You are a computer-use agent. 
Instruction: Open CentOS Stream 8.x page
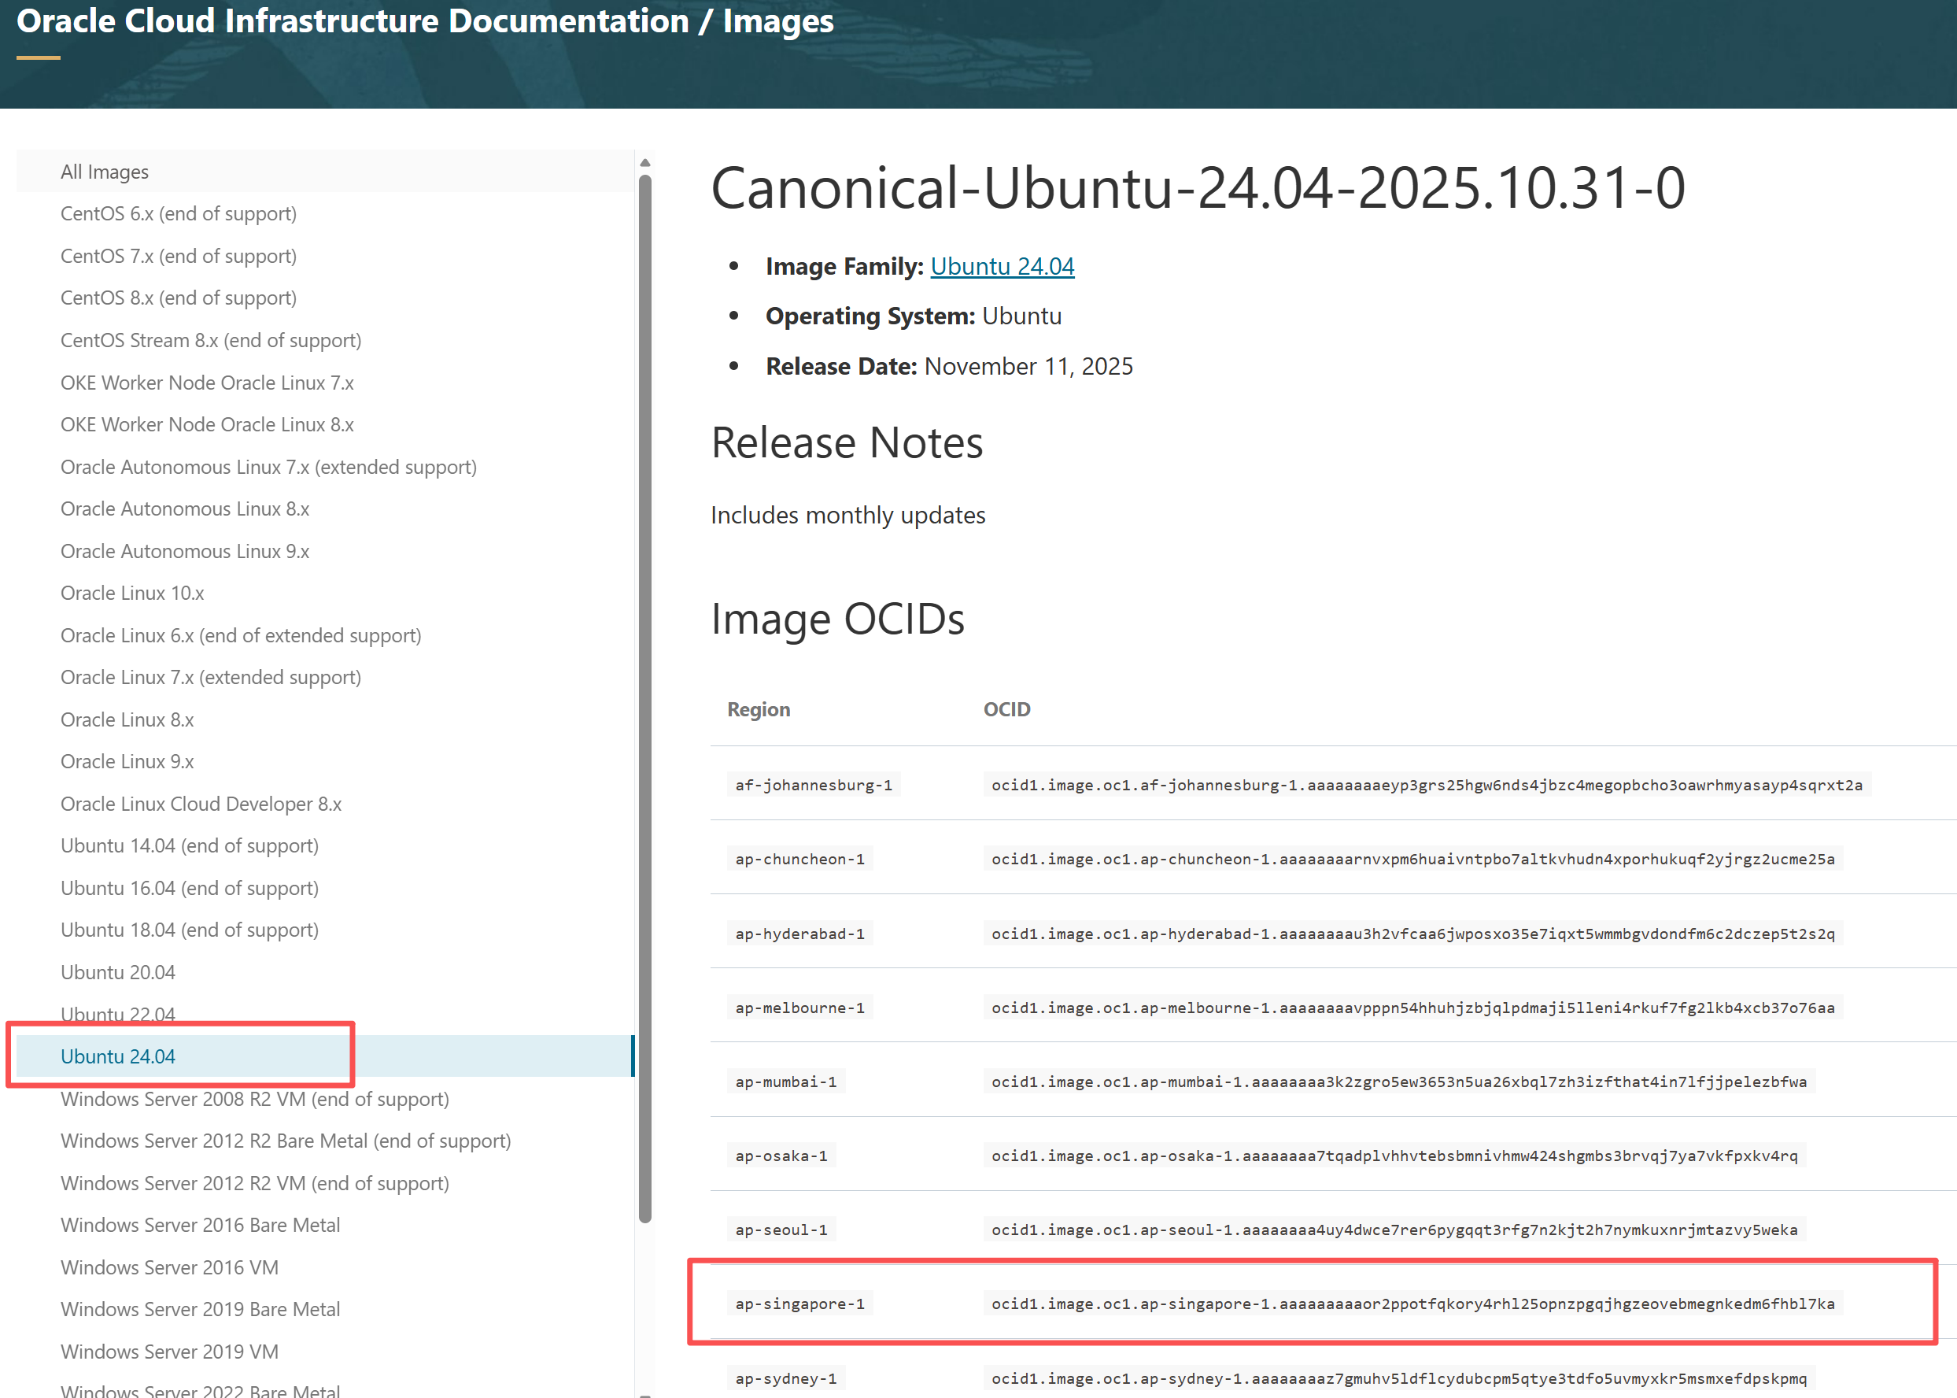tap(210, 341)
